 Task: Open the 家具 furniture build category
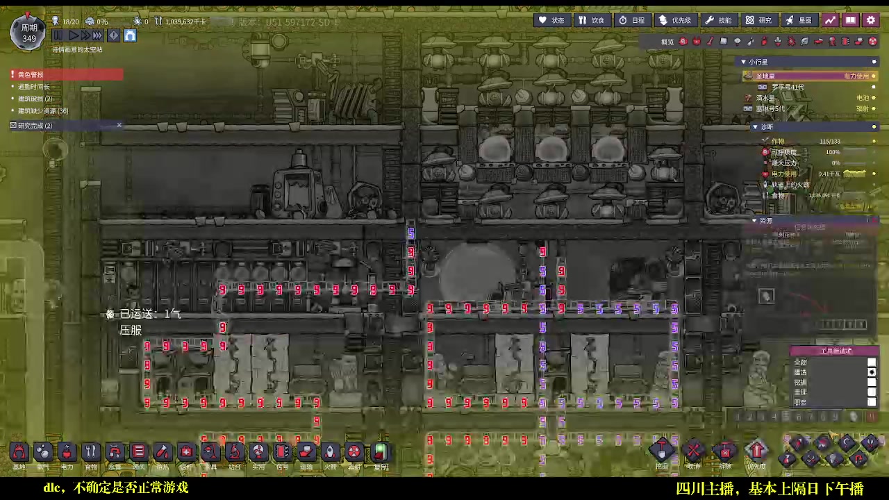210,452
